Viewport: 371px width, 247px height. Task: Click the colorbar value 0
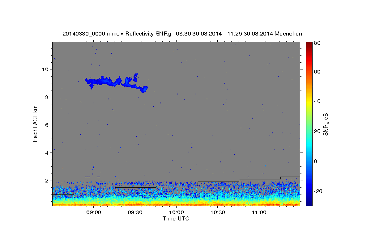coord(316,161)
